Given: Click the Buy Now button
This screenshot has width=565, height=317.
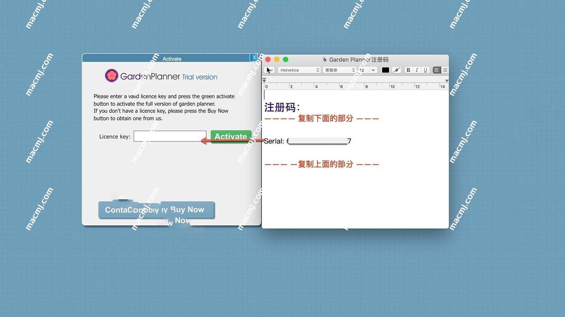Looking at the screenshot, I should (187, 210).
